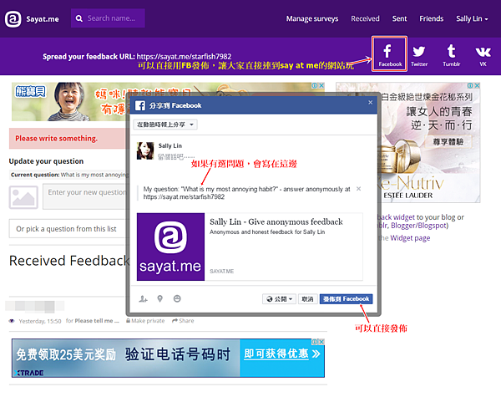The width and height of the screenshot is (501, 402).
Task: Close the Facebook share dialog
Action: point(370,102)
